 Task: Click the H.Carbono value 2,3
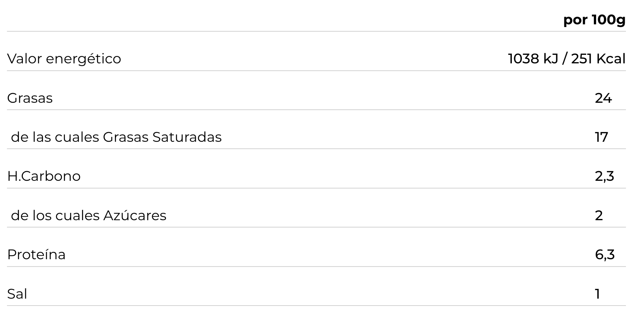pos(604,176)
